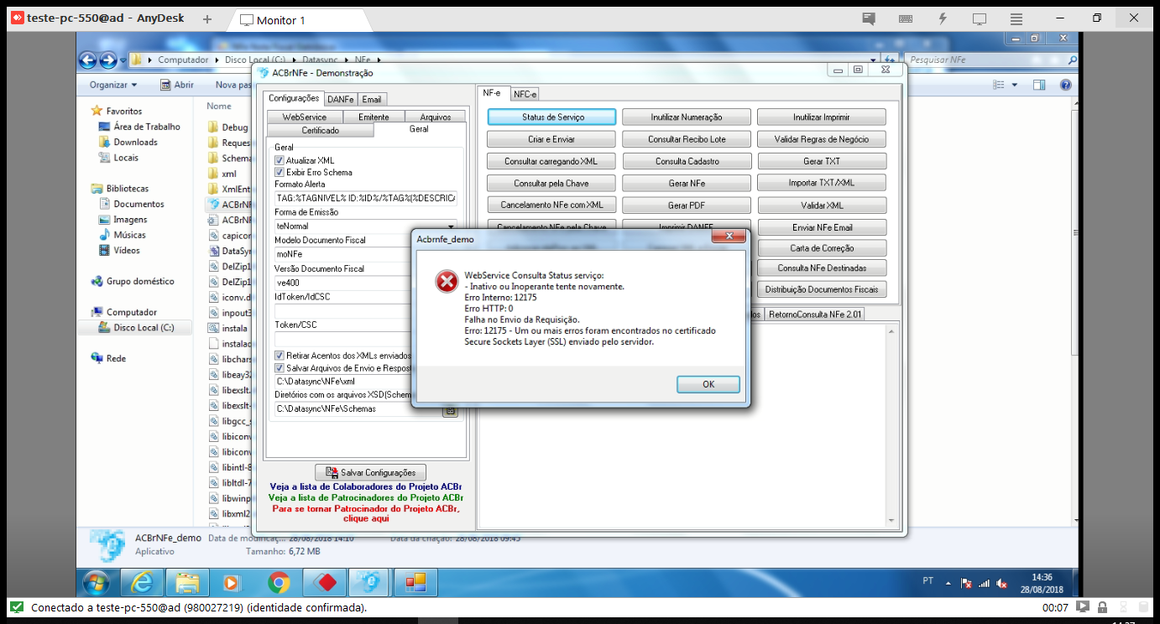Open the view options dropdown arrow in Explorer
Image resolution: width=1160 pixels, height=624 pixels.
[1014, 85]
